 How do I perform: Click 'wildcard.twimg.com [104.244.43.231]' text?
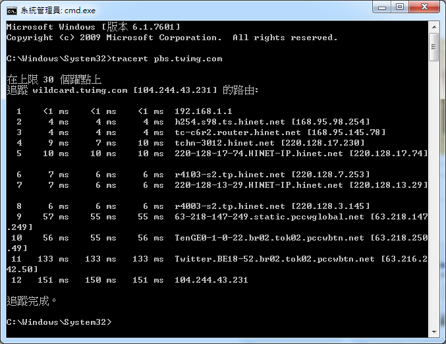tap(125, 90)
